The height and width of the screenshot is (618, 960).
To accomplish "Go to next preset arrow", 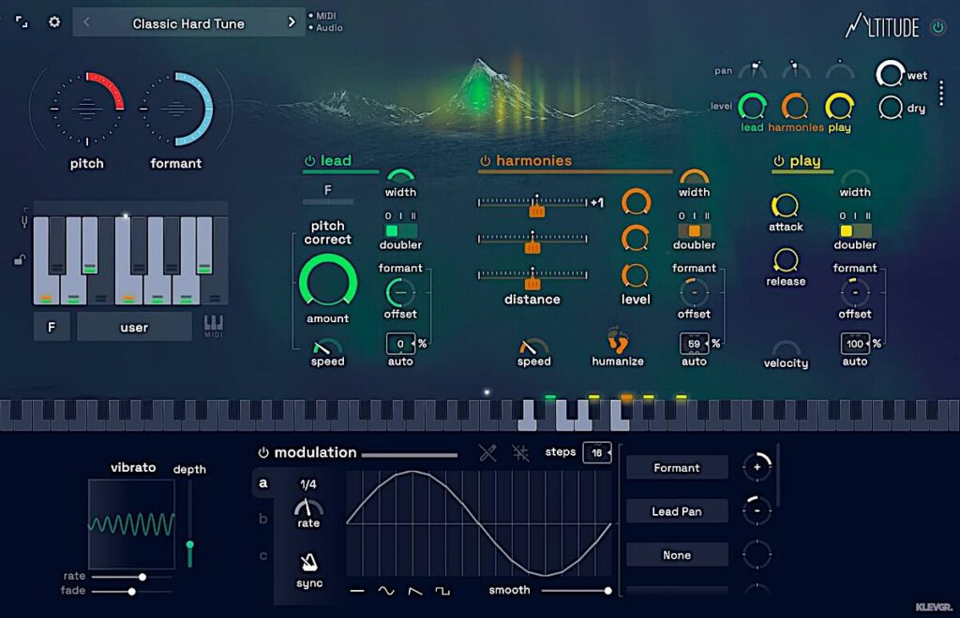I will tap(292, 22).
